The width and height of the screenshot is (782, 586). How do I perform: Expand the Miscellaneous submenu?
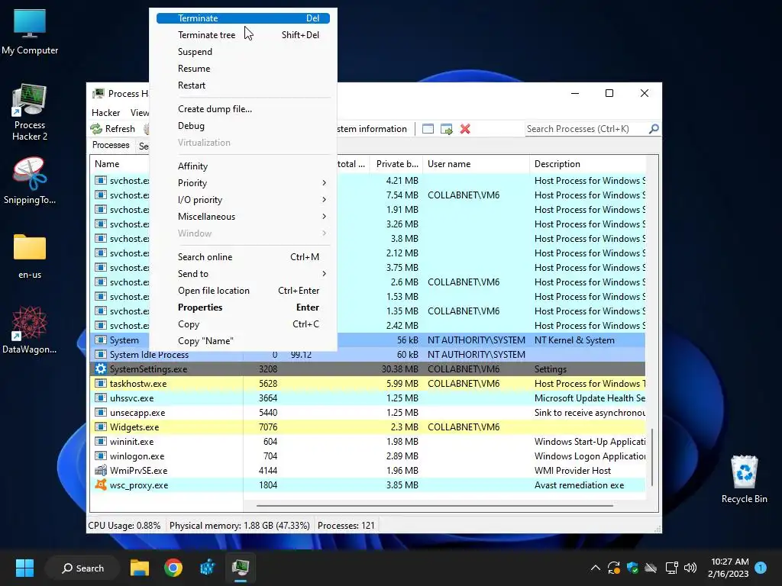pos(243,216)
